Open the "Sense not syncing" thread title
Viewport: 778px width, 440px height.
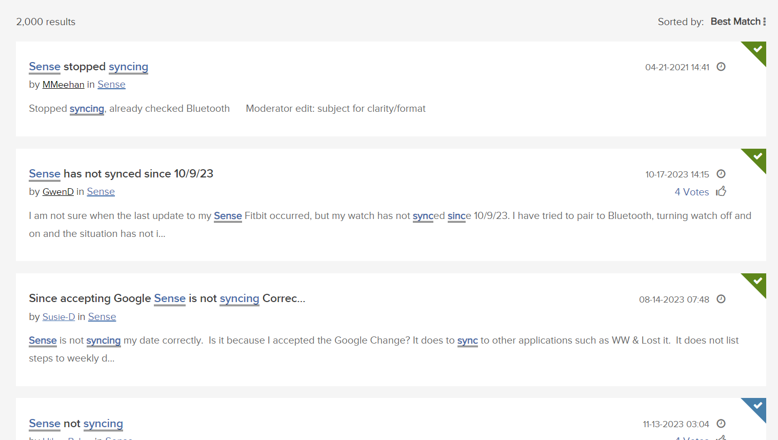[76, 424]
